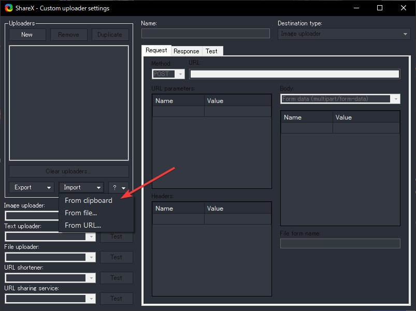416x311 pixels.
Task: Click the empty Uploaders list box
Action: point(69,103)
